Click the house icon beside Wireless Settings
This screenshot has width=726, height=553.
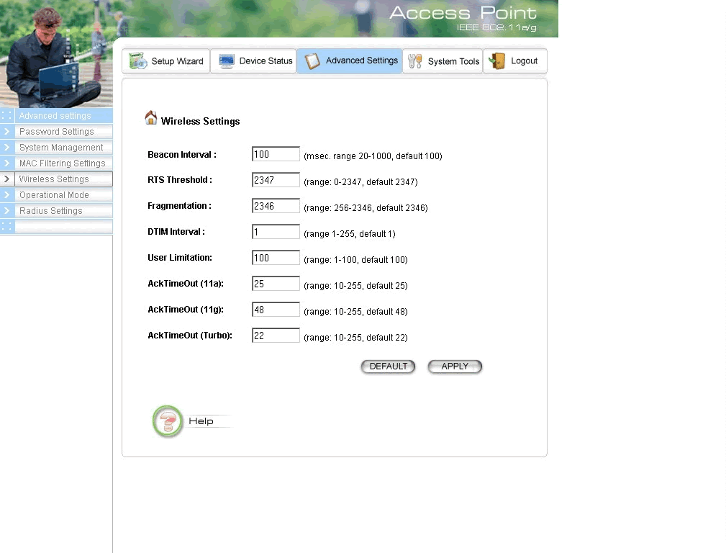[150, 118]
